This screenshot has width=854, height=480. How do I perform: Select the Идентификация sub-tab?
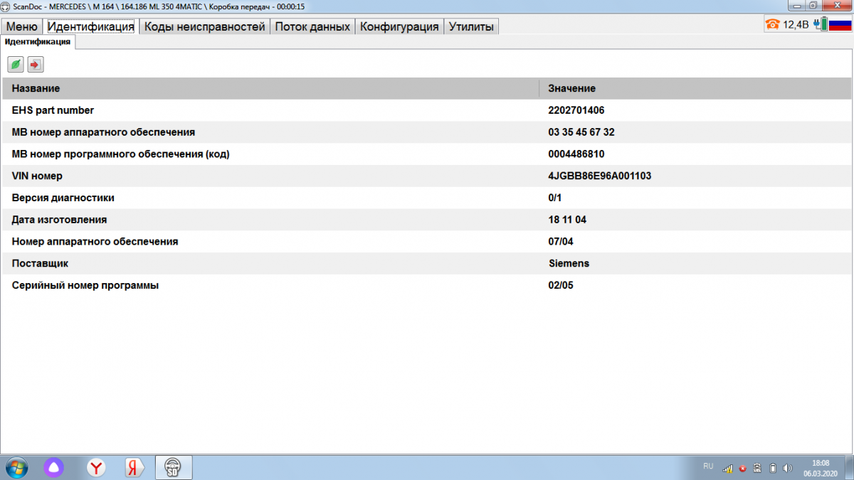tap(38, 42)
